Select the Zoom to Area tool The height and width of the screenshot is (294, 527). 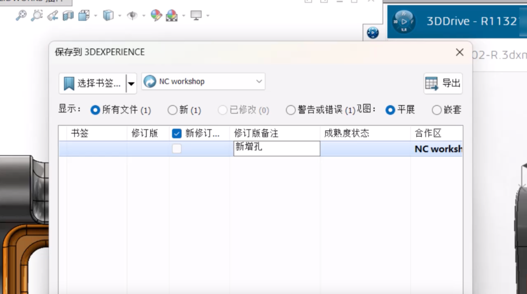[37, 16]
